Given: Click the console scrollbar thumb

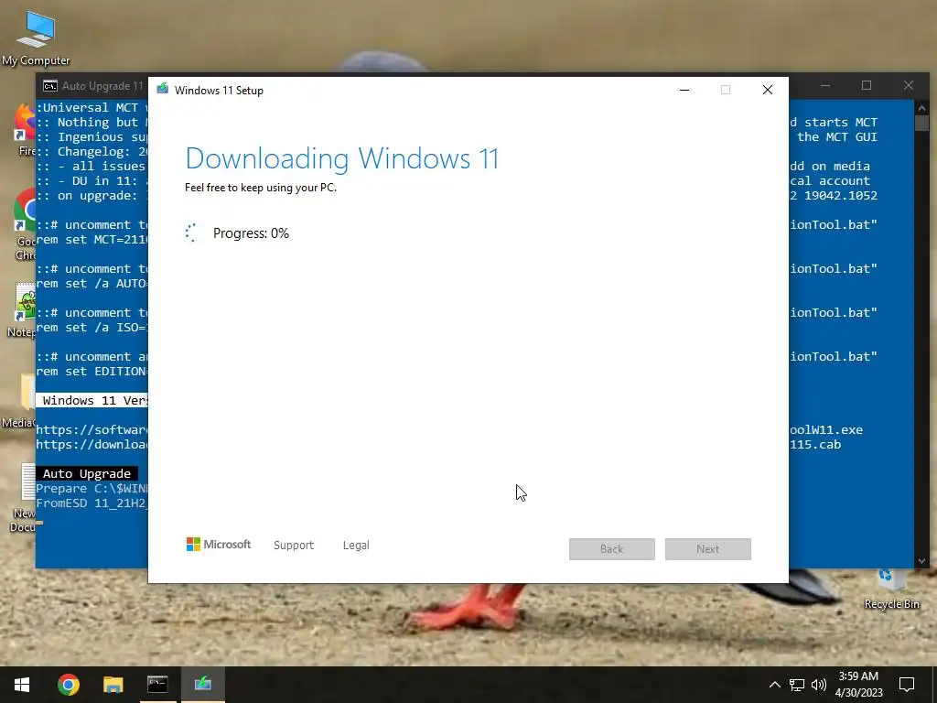Looking at the screenshot, I should click(x=921, y=123).
